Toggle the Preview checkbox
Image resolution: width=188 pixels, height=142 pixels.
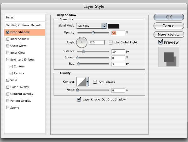(160, 42)
